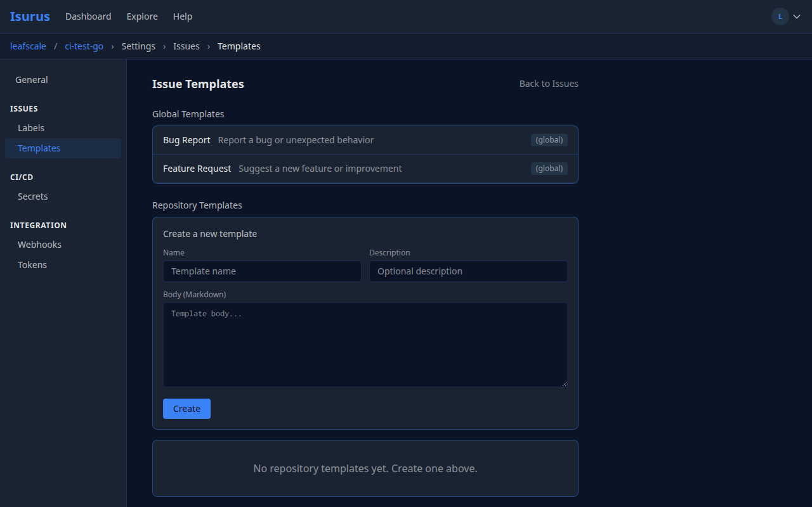
Task: Click the blue Create button
Action: pos(187,409)
